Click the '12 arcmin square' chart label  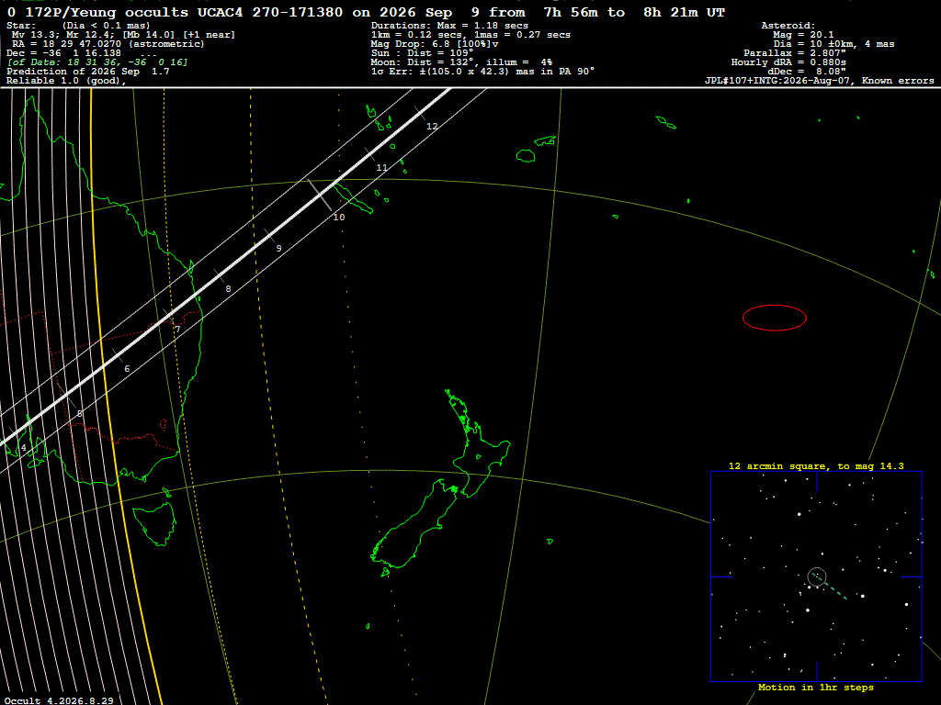pyautogui.click(x=816, y=465)
